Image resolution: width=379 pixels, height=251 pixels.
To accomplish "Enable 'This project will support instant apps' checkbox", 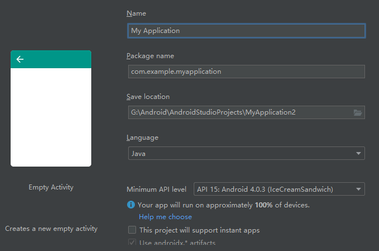I will 132,230.
